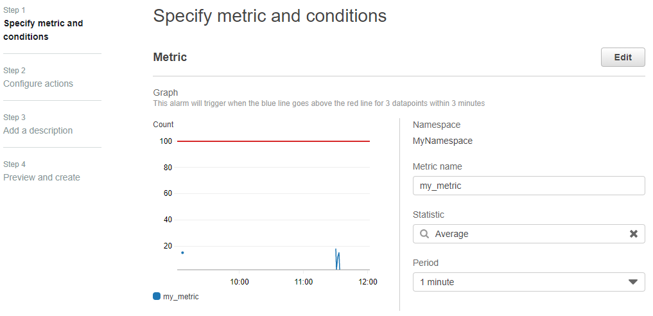Click the search magnifier icon in Statistic field
The image size is (653, 316).
pos(424,234)
